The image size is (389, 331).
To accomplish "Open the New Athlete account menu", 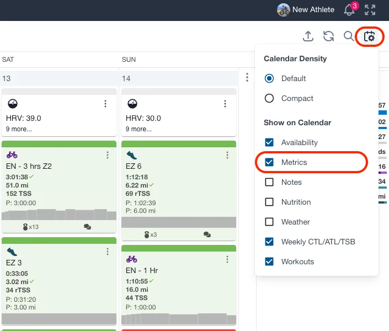I will 306,10.
